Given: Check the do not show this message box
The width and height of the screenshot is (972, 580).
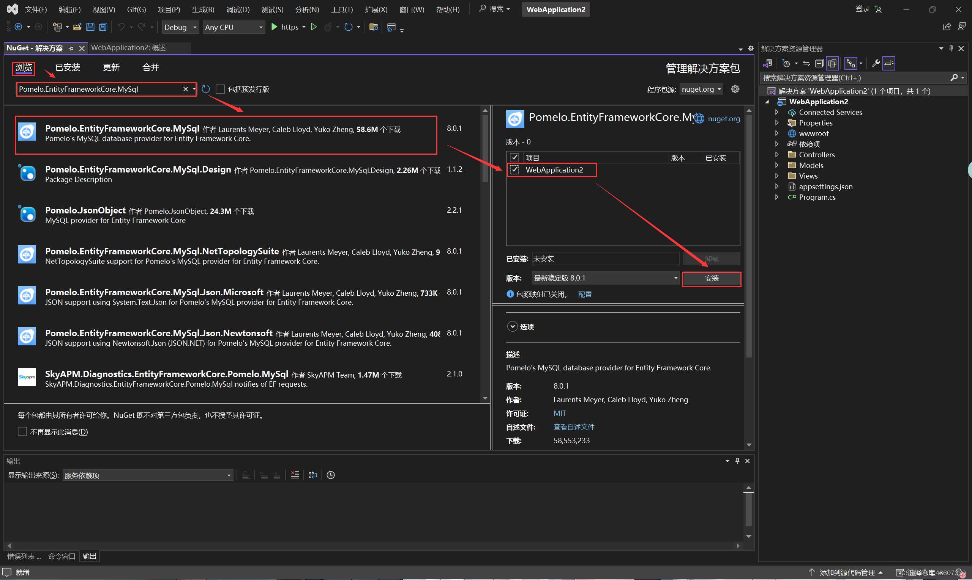Looking at the screenshot, I should click(x=22, y=431).
